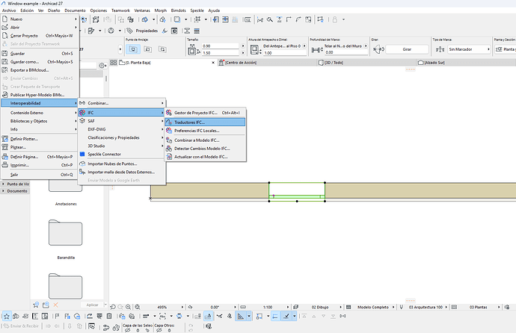Click the previous zoom arrow icon
The height and width of the screenshot is (333, 516).
click(x=112, y=307)
